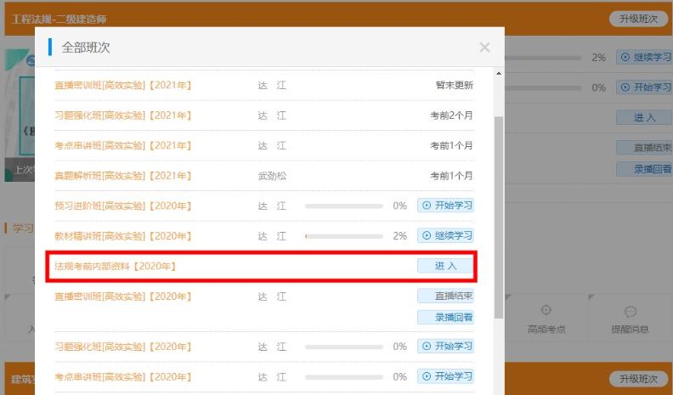
Task: Open 考点串讲班[高效实验]【2021年】 link
Action: pos(123,145)
